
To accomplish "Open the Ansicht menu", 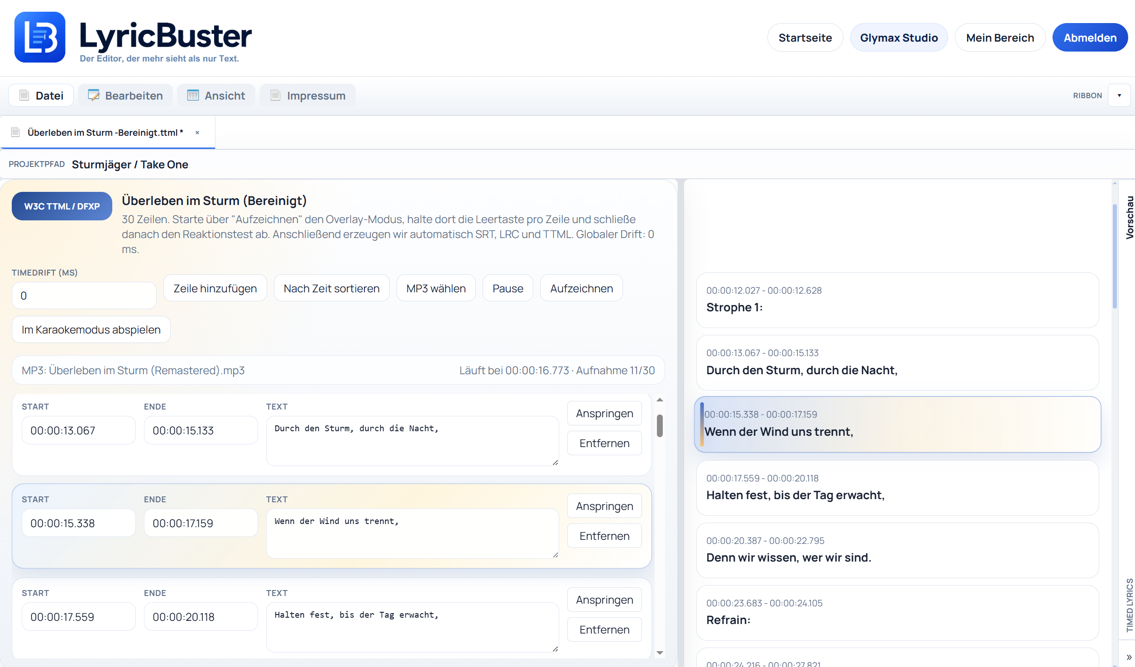I will [216, 95].
